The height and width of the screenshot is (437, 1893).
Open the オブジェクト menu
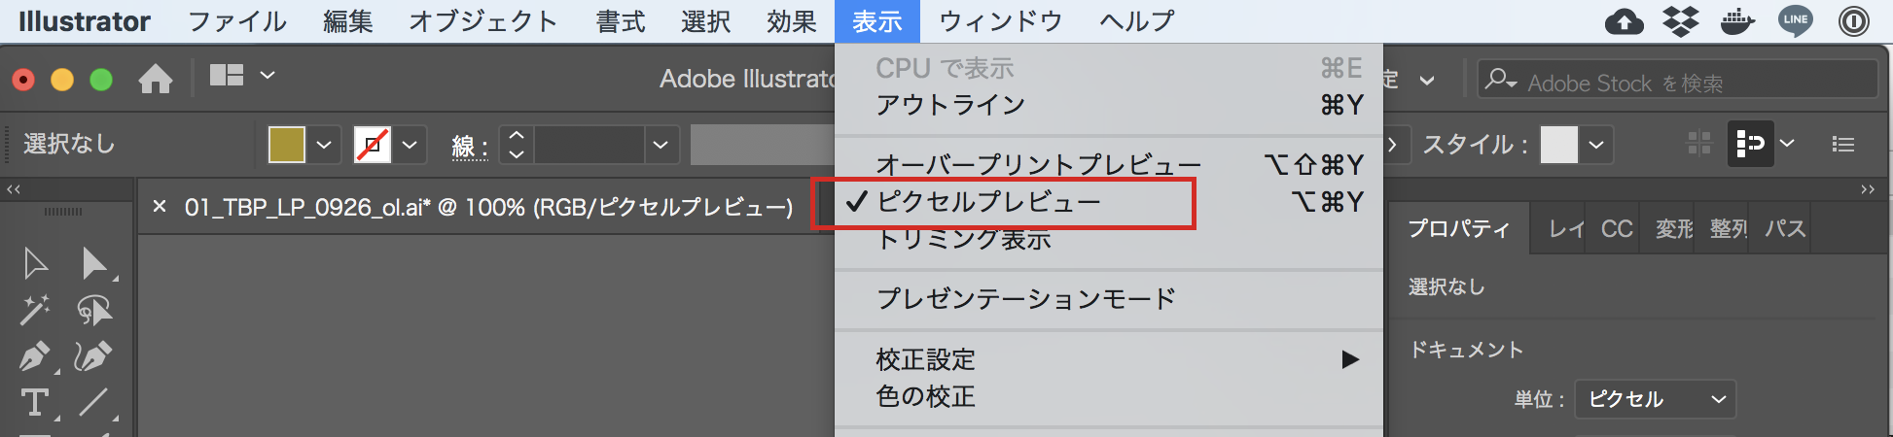click(x=483, y=21)
